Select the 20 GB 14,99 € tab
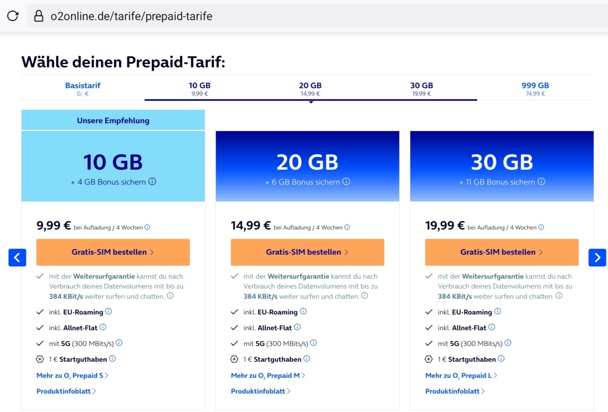 310,89
